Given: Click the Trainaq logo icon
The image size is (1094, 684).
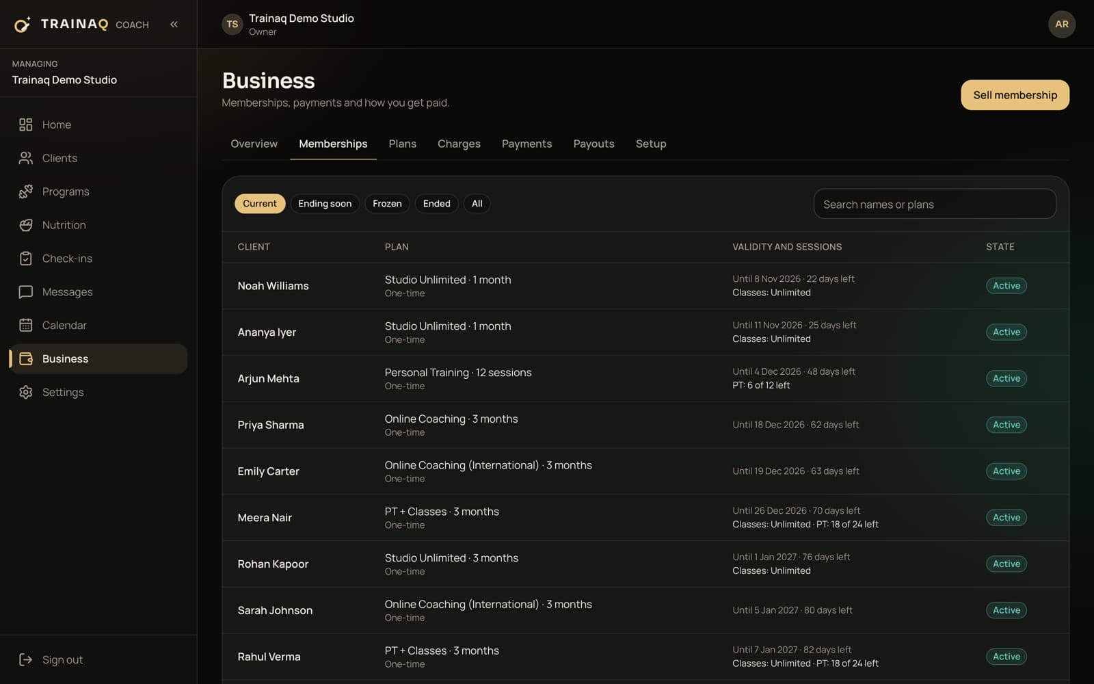Looking at the screenshot, I should point(23,25).
